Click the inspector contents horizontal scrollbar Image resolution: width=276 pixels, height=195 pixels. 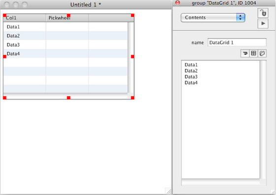tap(221, 182)
